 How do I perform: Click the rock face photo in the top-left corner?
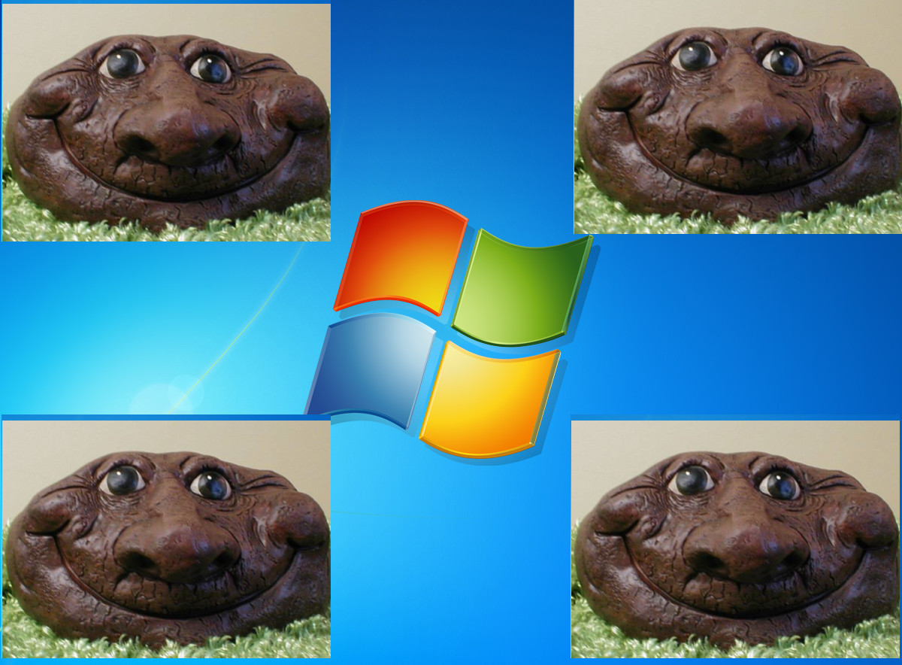click(166, 123)
